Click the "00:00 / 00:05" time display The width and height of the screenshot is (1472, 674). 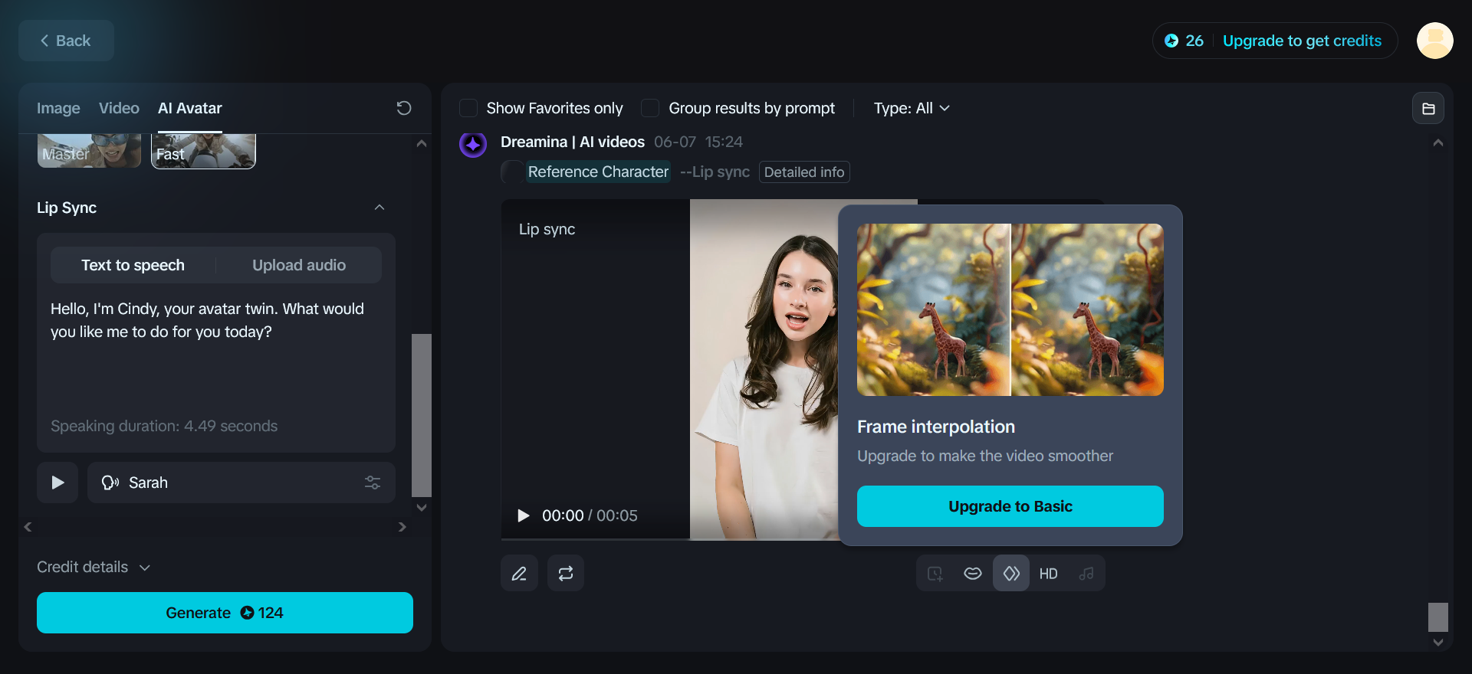[x=590, y=515]
